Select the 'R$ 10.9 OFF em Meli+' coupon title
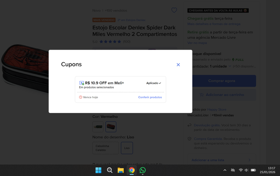This screenshot has width=280, height=176. click(104, 83)
